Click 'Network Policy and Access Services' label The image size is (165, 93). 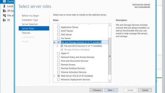(x=78, y=57)
